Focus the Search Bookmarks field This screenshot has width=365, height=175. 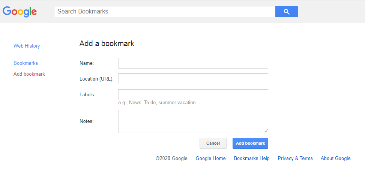point(164,12)
